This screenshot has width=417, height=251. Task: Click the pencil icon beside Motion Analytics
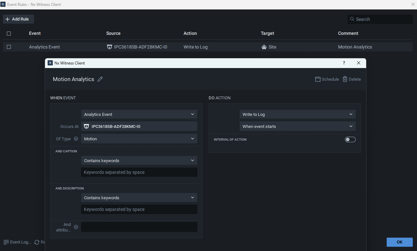tap(100, 79)
